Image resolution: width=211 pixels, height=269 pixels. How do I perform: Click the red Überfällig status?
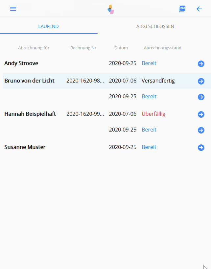point(153,114)
